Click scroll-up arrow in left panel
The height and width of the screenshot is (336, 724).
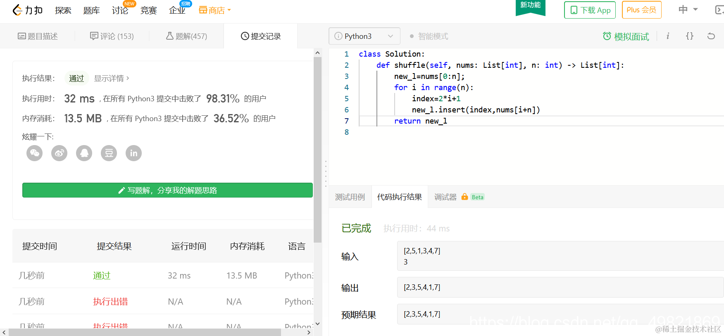point(317,53)
